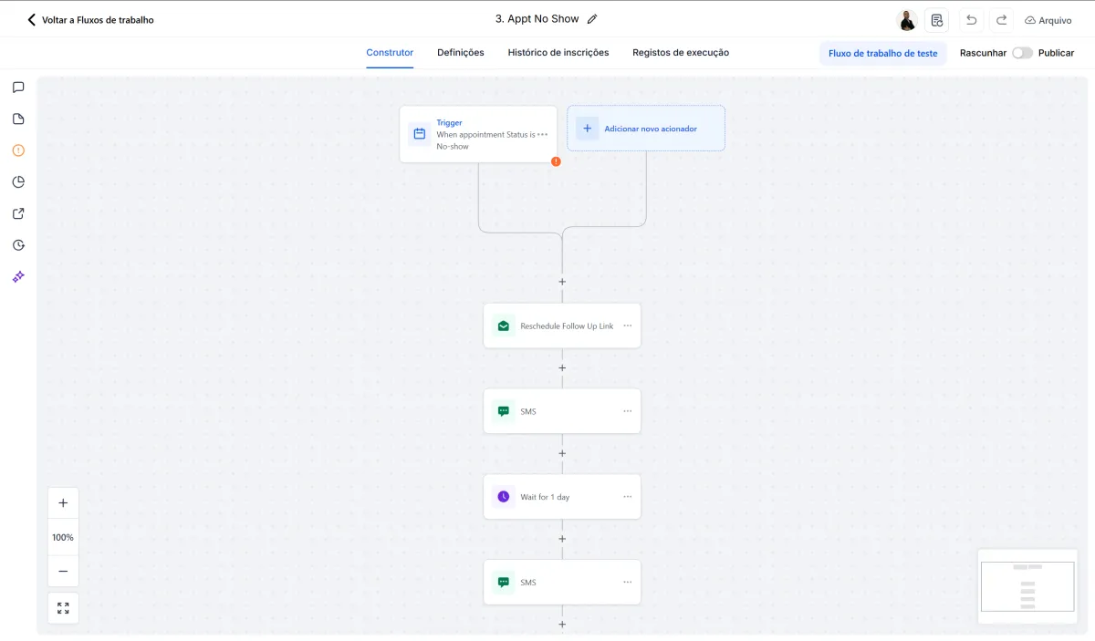Switch to the Definições tab
The image size is (1095, 641).
[x=461, y=53]
